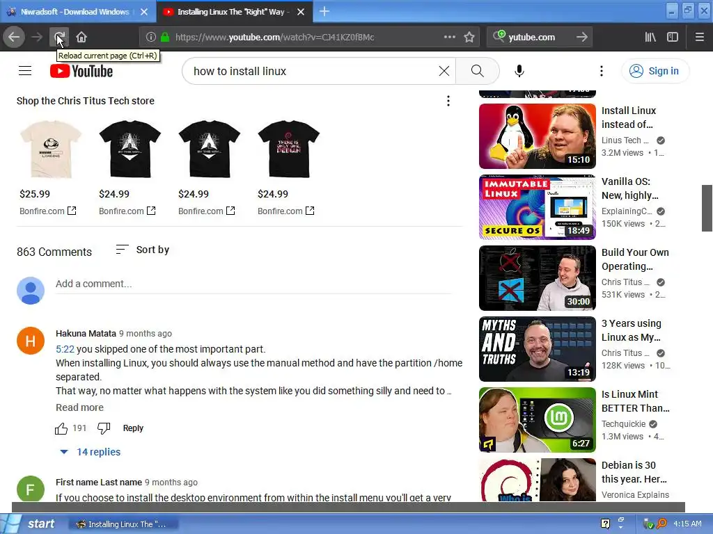713x534 pixels.
Task: Run the YouTube search magnifier button
Action: [x=477, y=71]
